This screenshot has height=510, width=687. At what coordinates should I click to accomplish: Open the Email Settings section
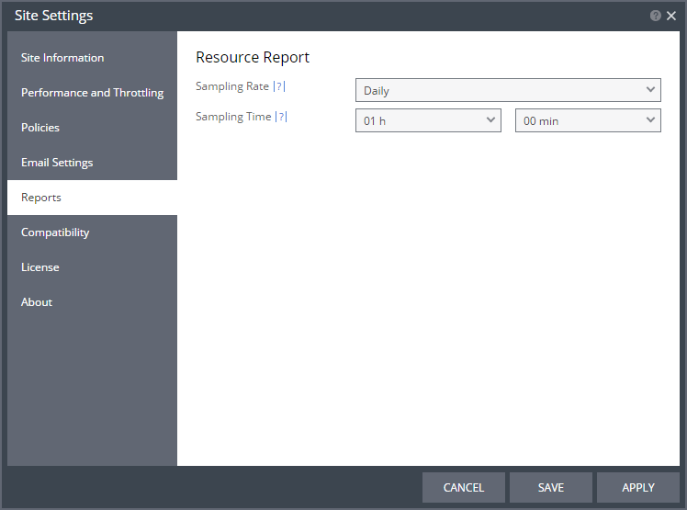[92, 163]
